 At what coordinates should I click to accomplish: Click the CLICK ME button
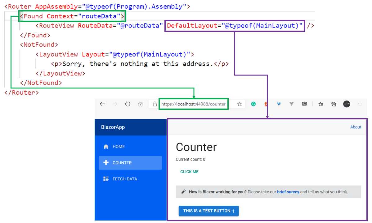pos(189,172)
